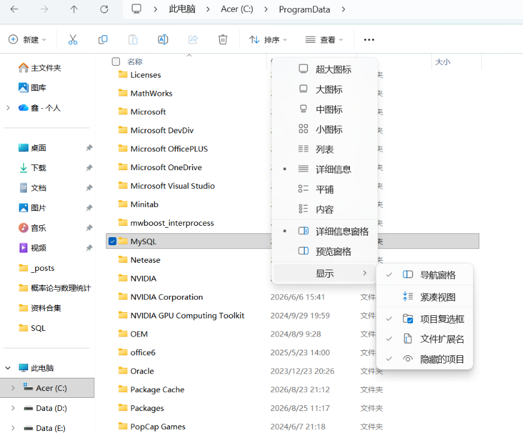The height and width of the screenshot is (436, 523).
Task: Click the Size (大小) column header
Action: [x=443, y=62]
